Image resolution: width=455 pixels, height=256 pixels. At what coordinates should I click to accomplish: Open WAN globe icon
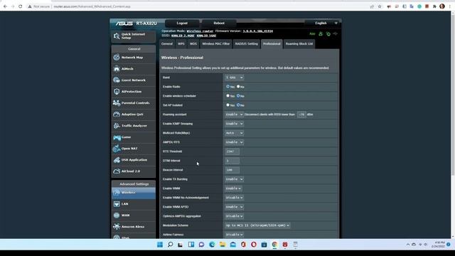(x=117, y=215)
